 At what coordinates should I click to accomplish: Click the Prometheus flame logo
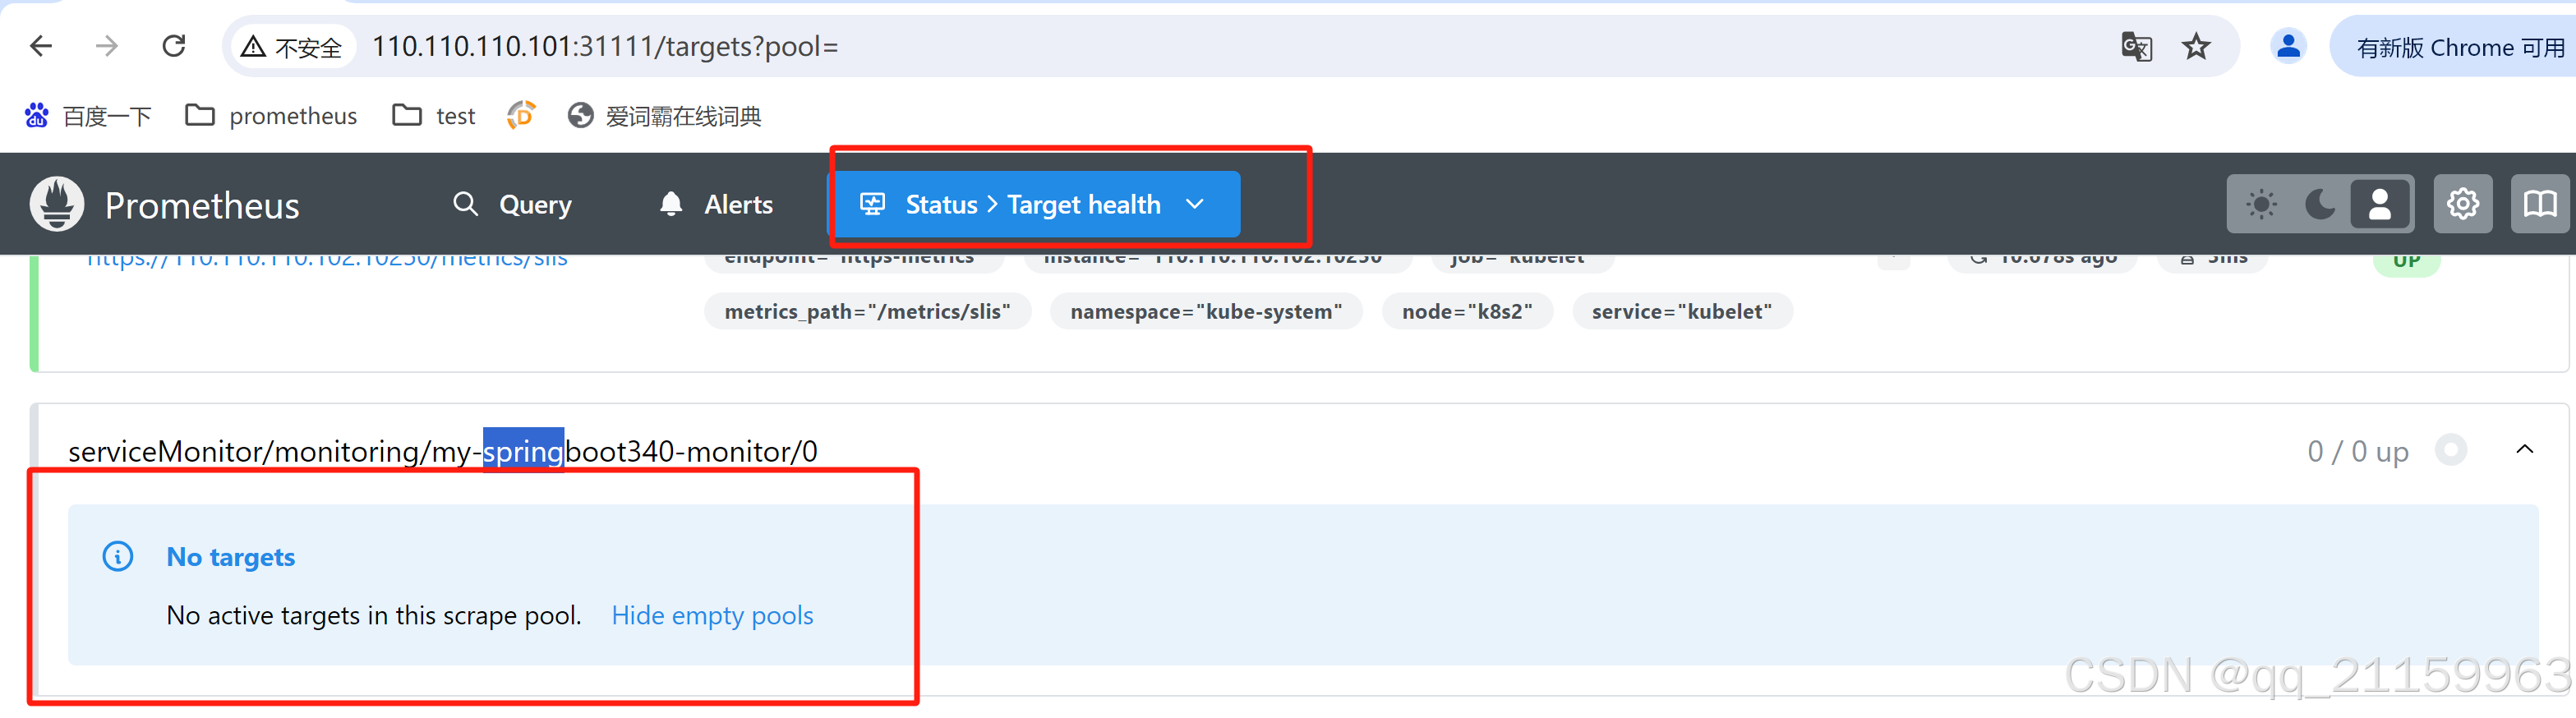point(57,204)
